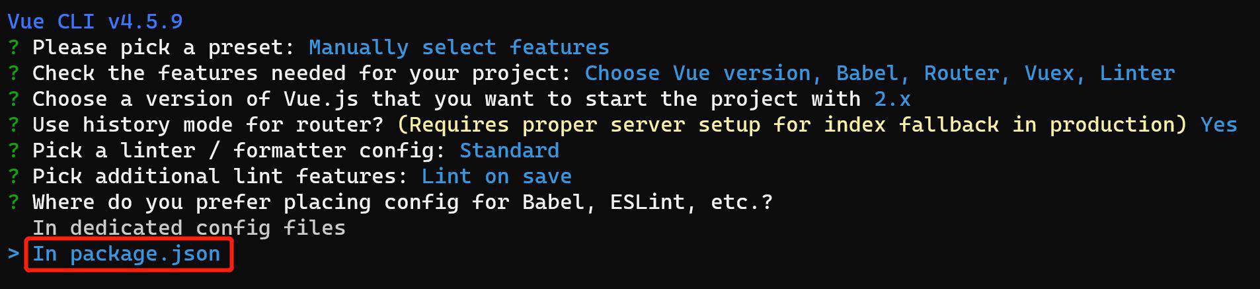The height and width of the screenshot is (289, 1260).
Task: Click the 'Standard' linter config answer
Action: tap(509, 151)
